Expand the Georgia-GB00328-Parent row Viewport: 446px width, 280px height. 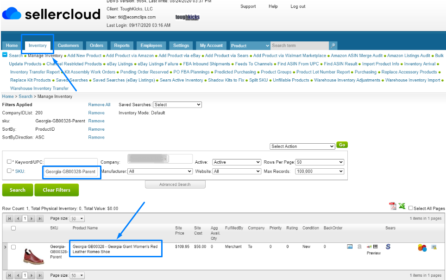click(x=5, y=247)
